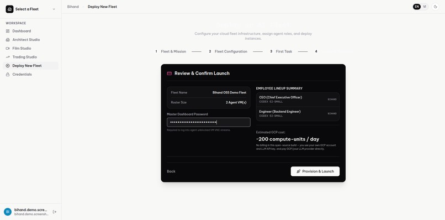
Task: Go to Film Studio
Action: (x=31, y=48)
